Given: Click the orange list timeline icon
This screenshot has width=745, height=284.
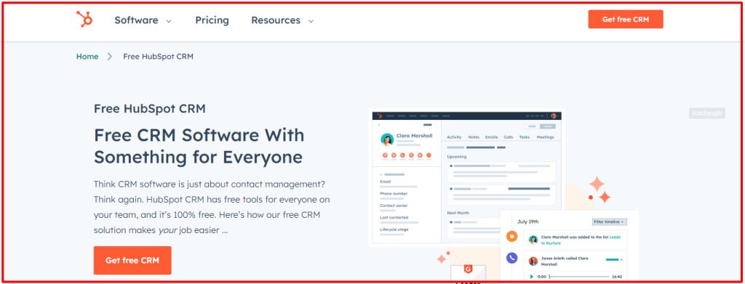Looking at the screenshot, I should 511,236.
